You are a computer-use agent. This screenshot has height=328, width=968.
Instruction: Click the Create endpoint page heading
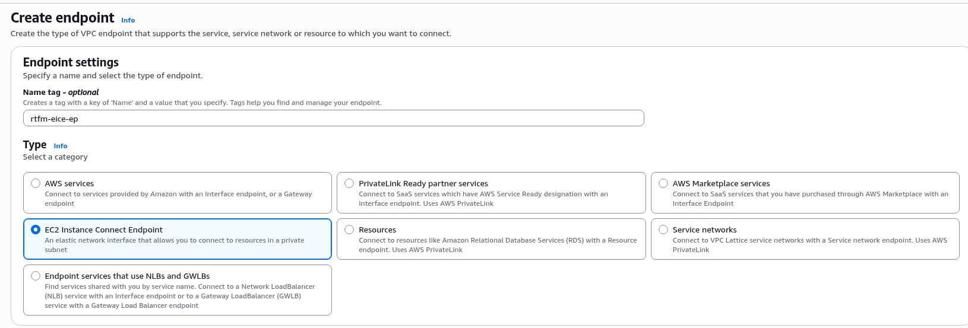coord(62,18)
